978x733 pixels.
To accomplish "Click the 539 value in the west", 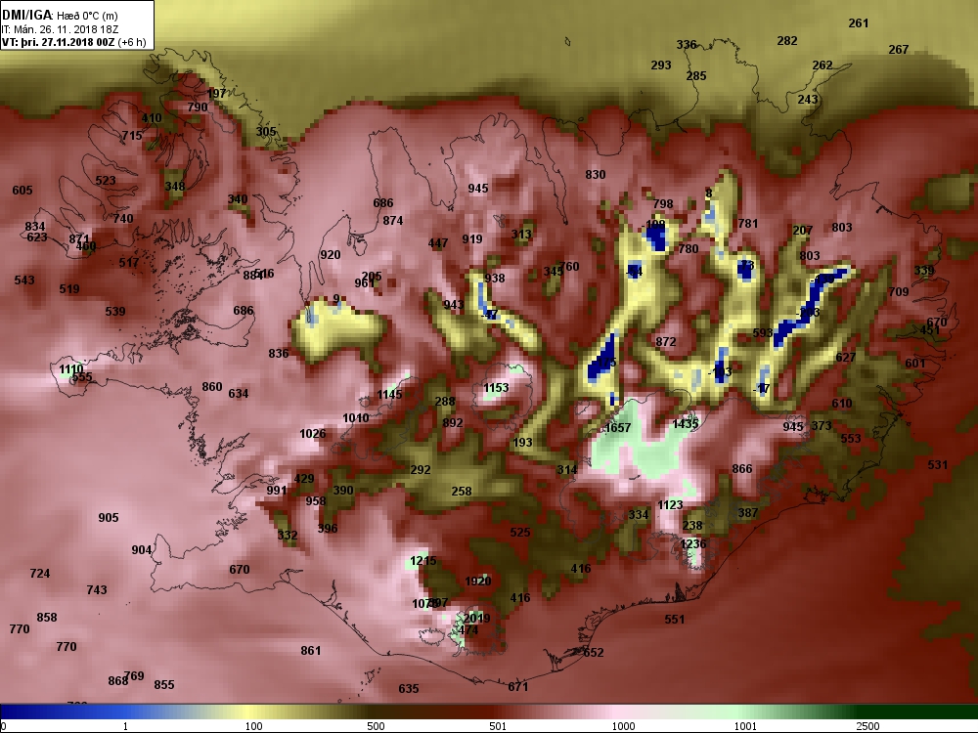I will pyautogui.click(x=114, y=312).
